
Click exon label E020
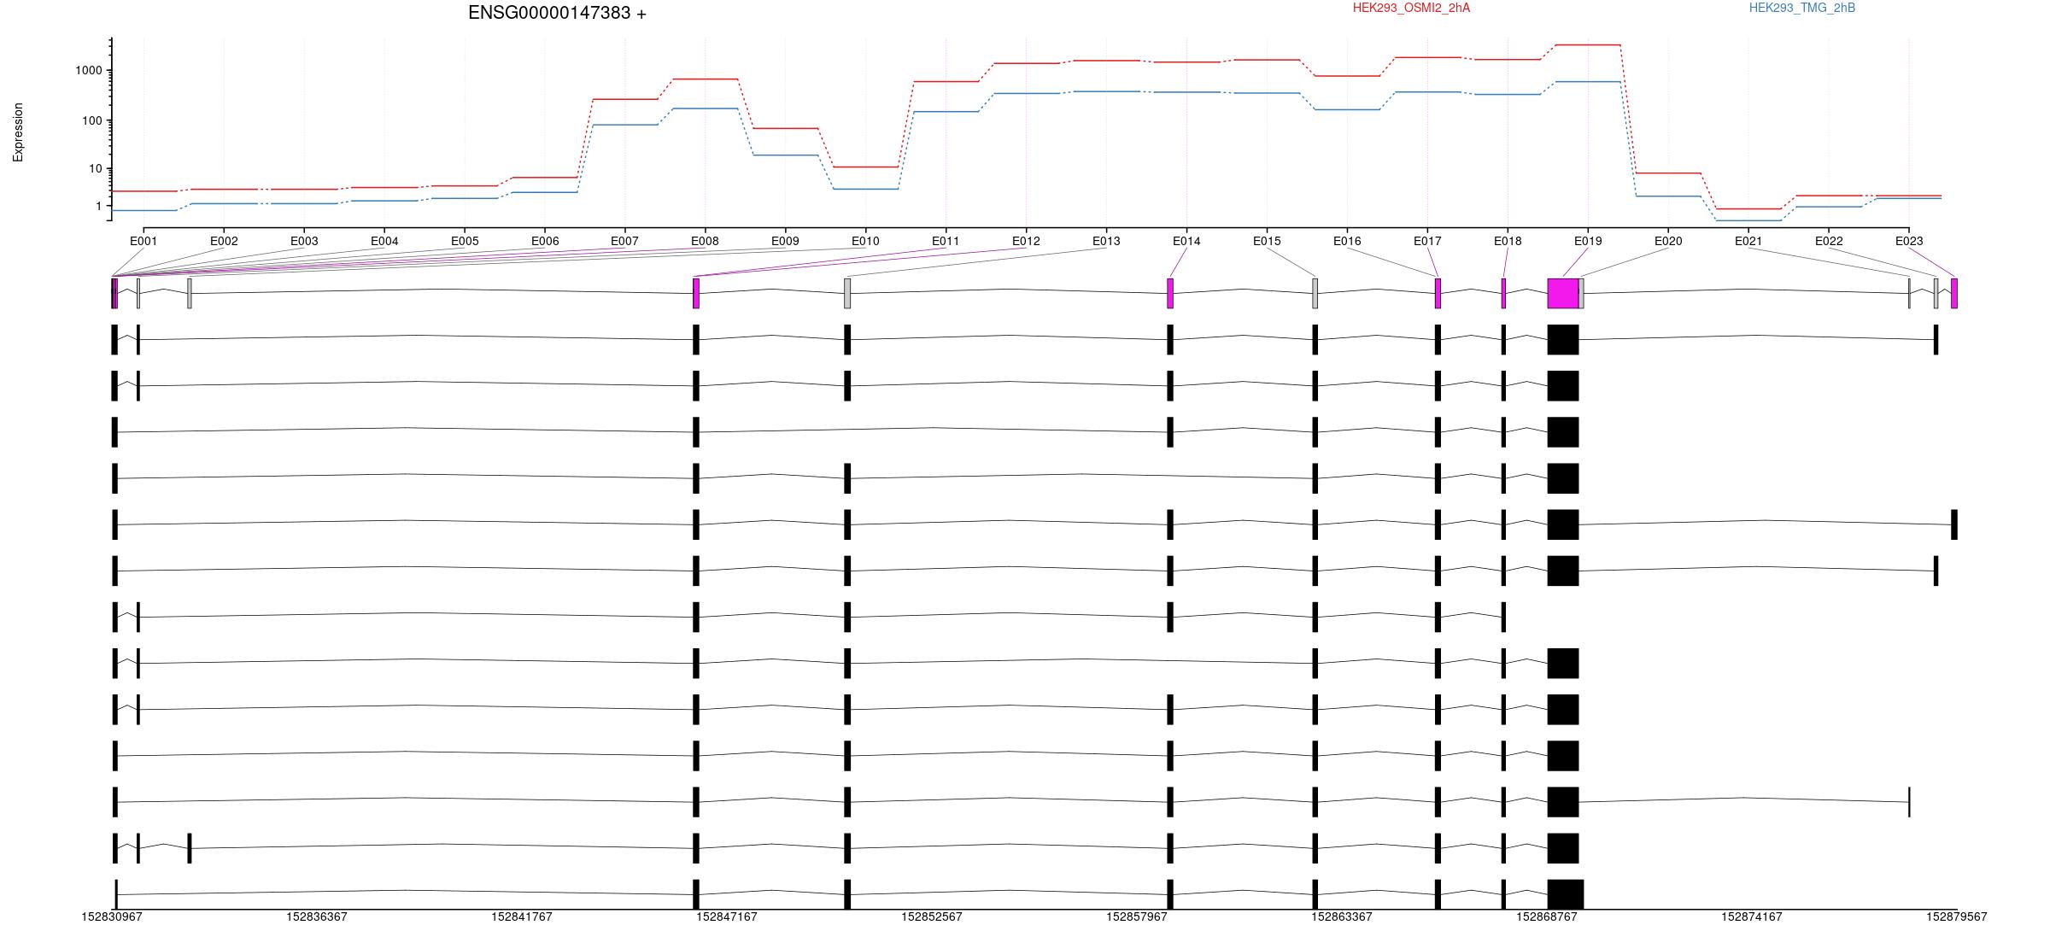point(1668,241)
